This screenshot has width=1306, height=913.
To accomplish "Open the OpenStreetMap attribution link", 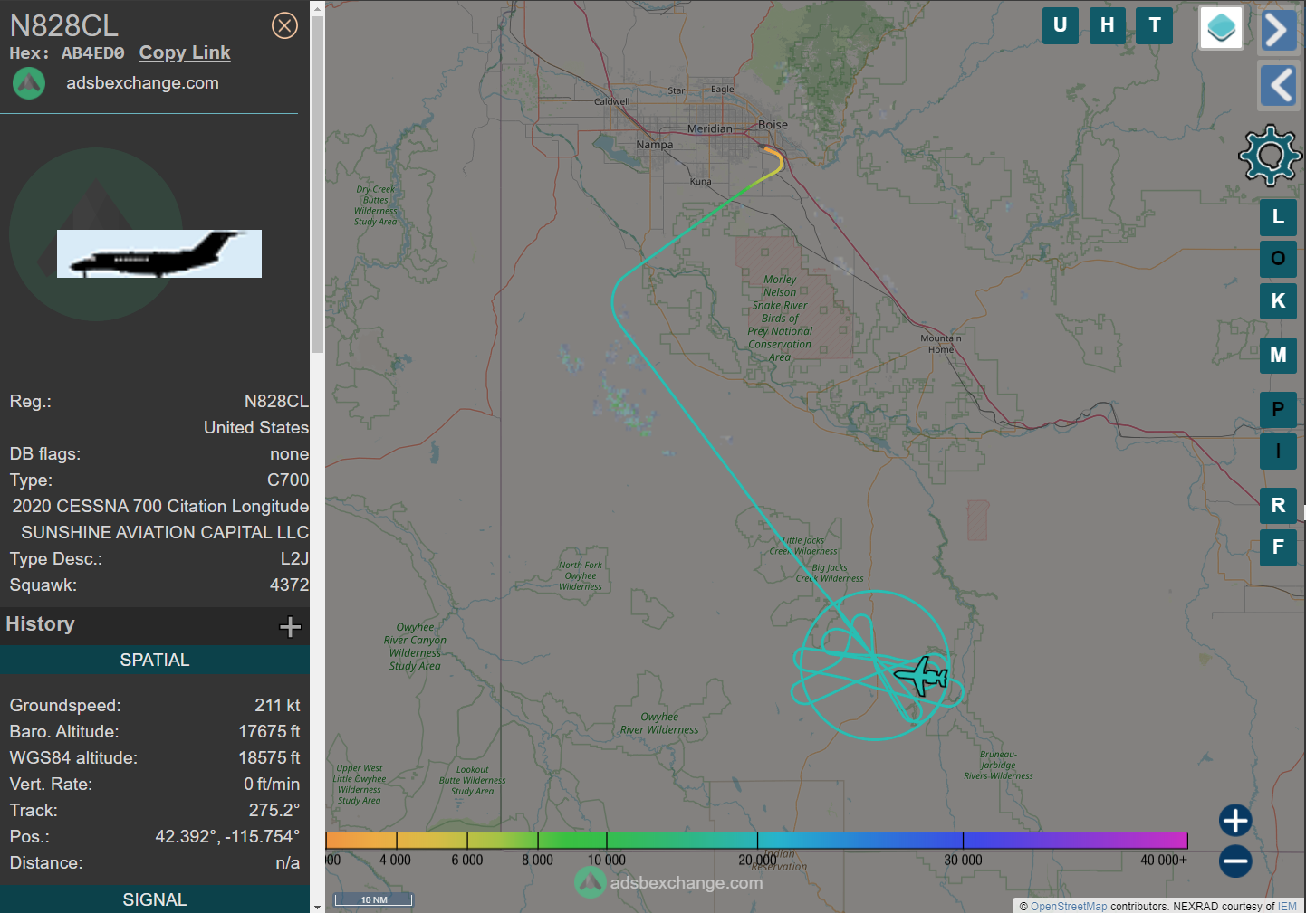I will pyautogui.click(x=1069, y=906).
